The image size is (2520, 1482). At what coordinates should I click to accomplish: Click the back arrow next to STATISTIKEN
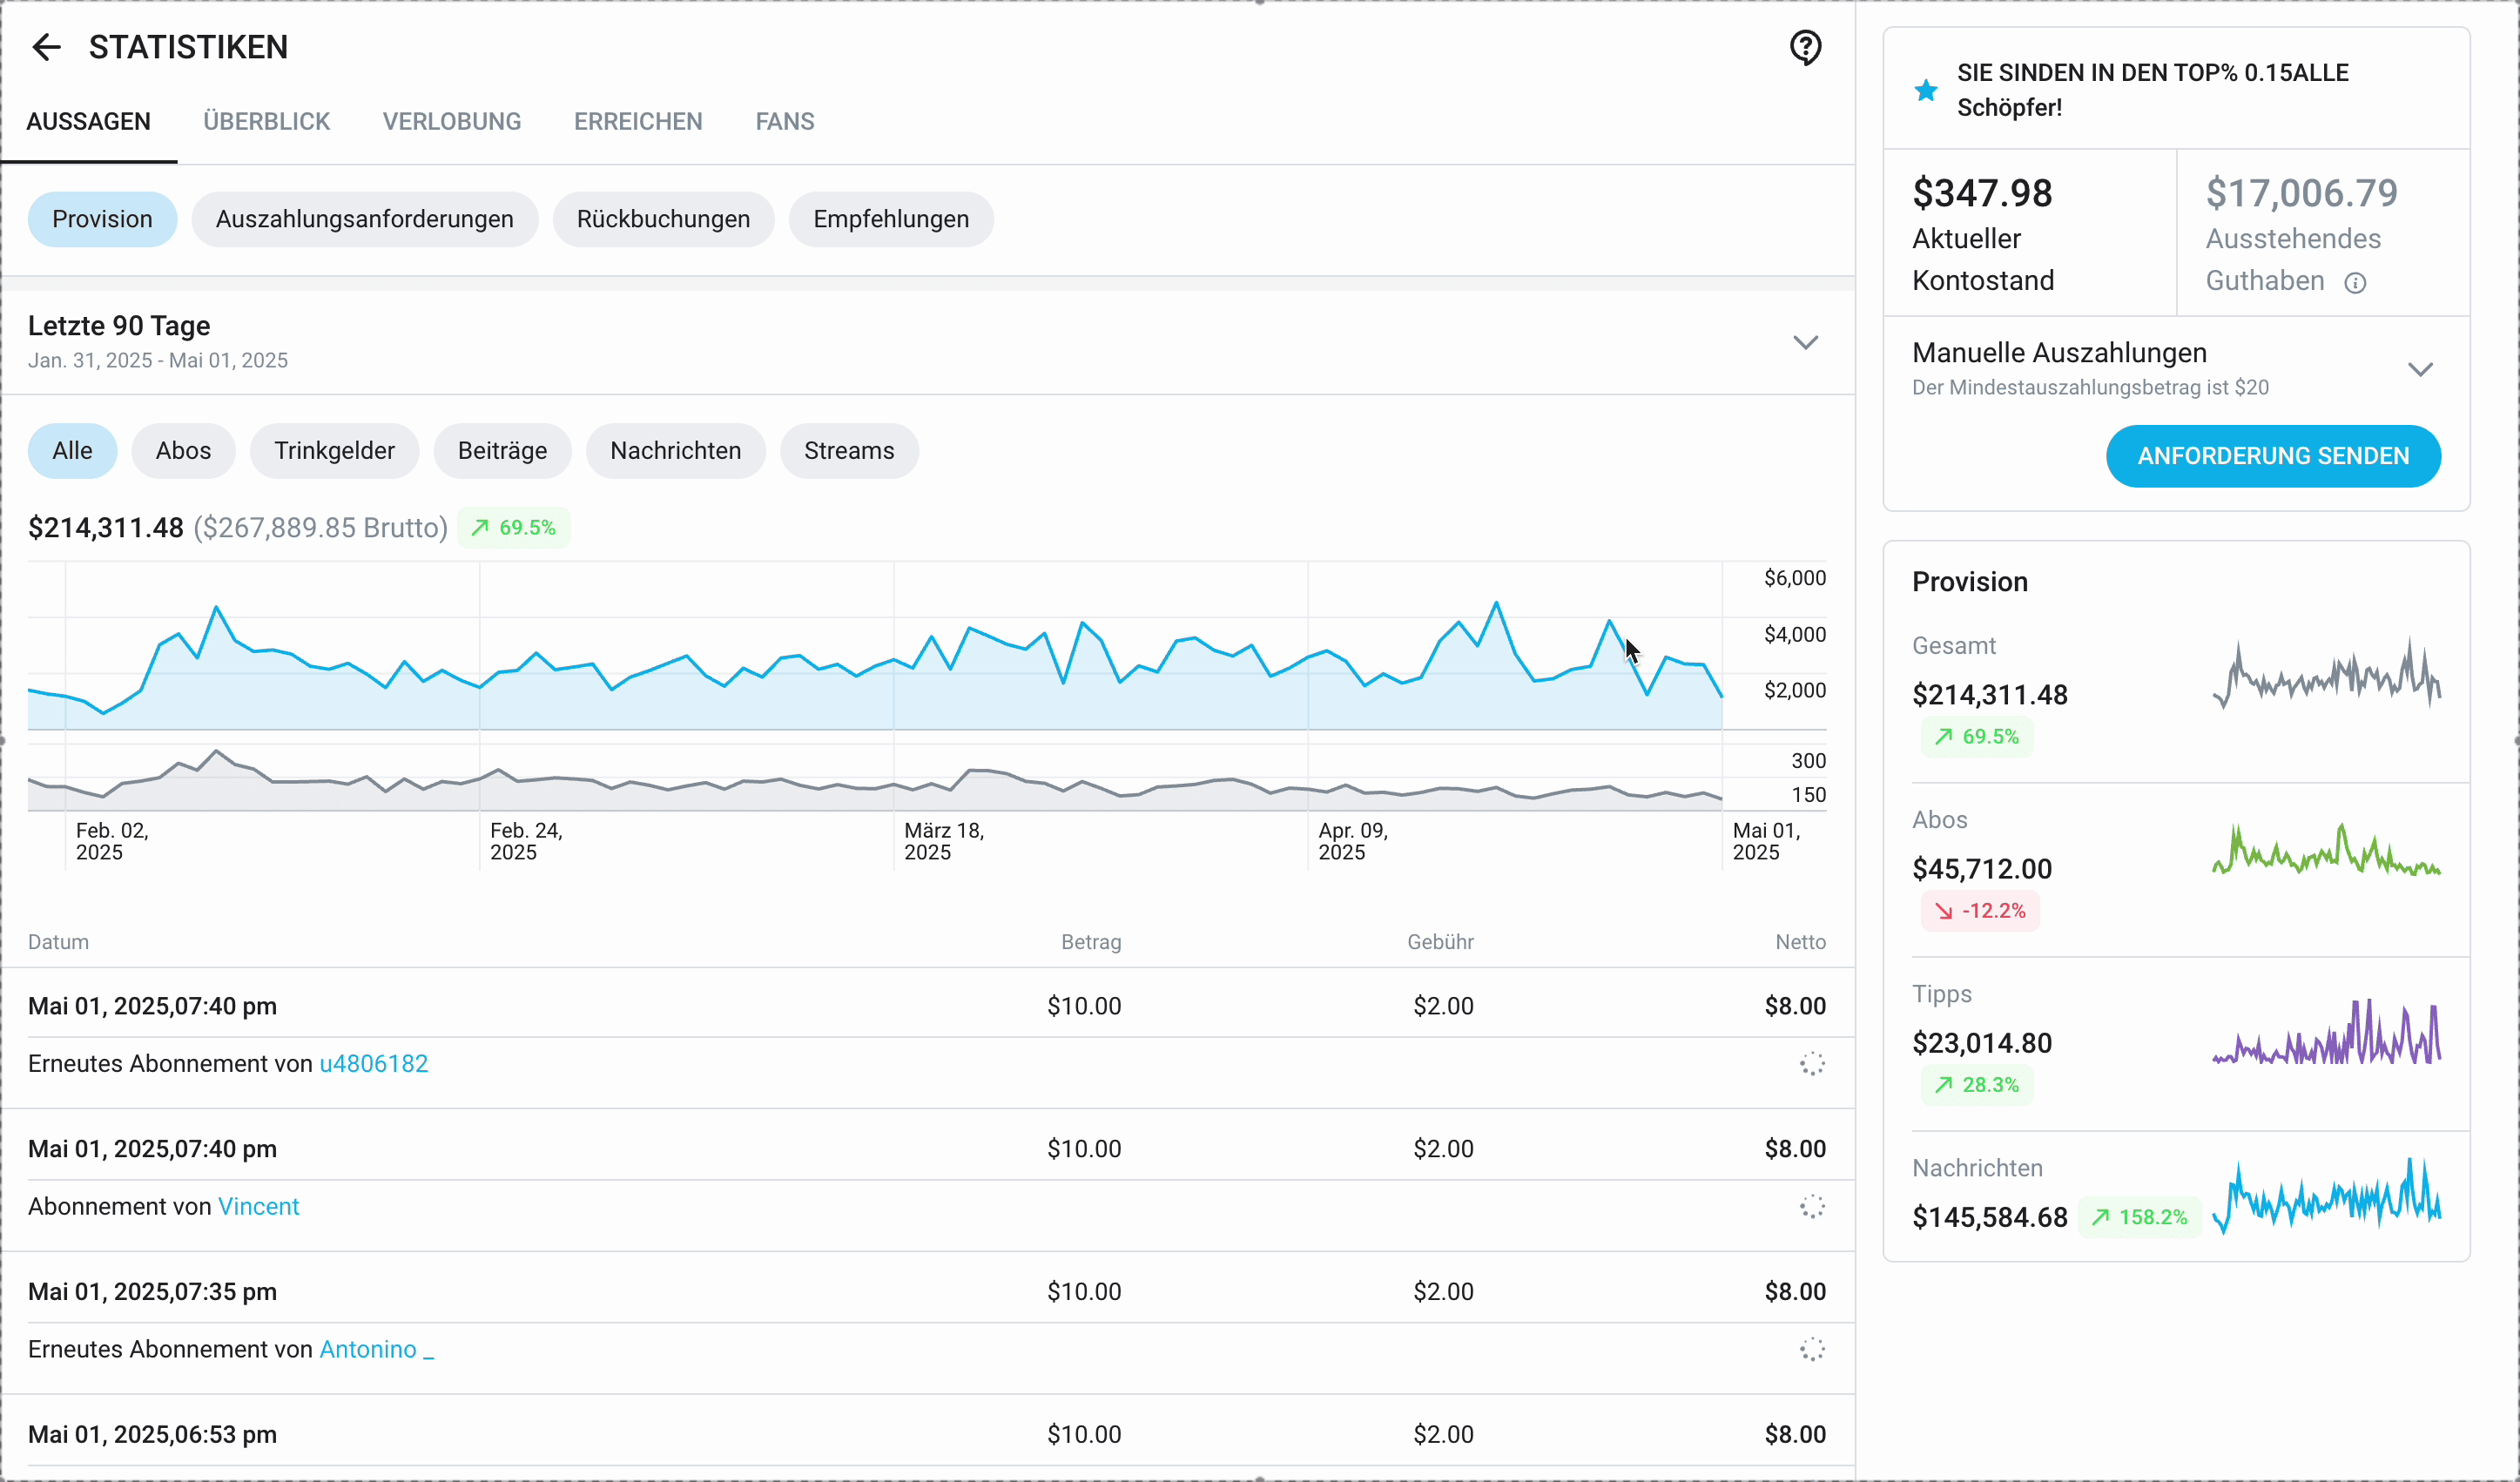point(46,47)
